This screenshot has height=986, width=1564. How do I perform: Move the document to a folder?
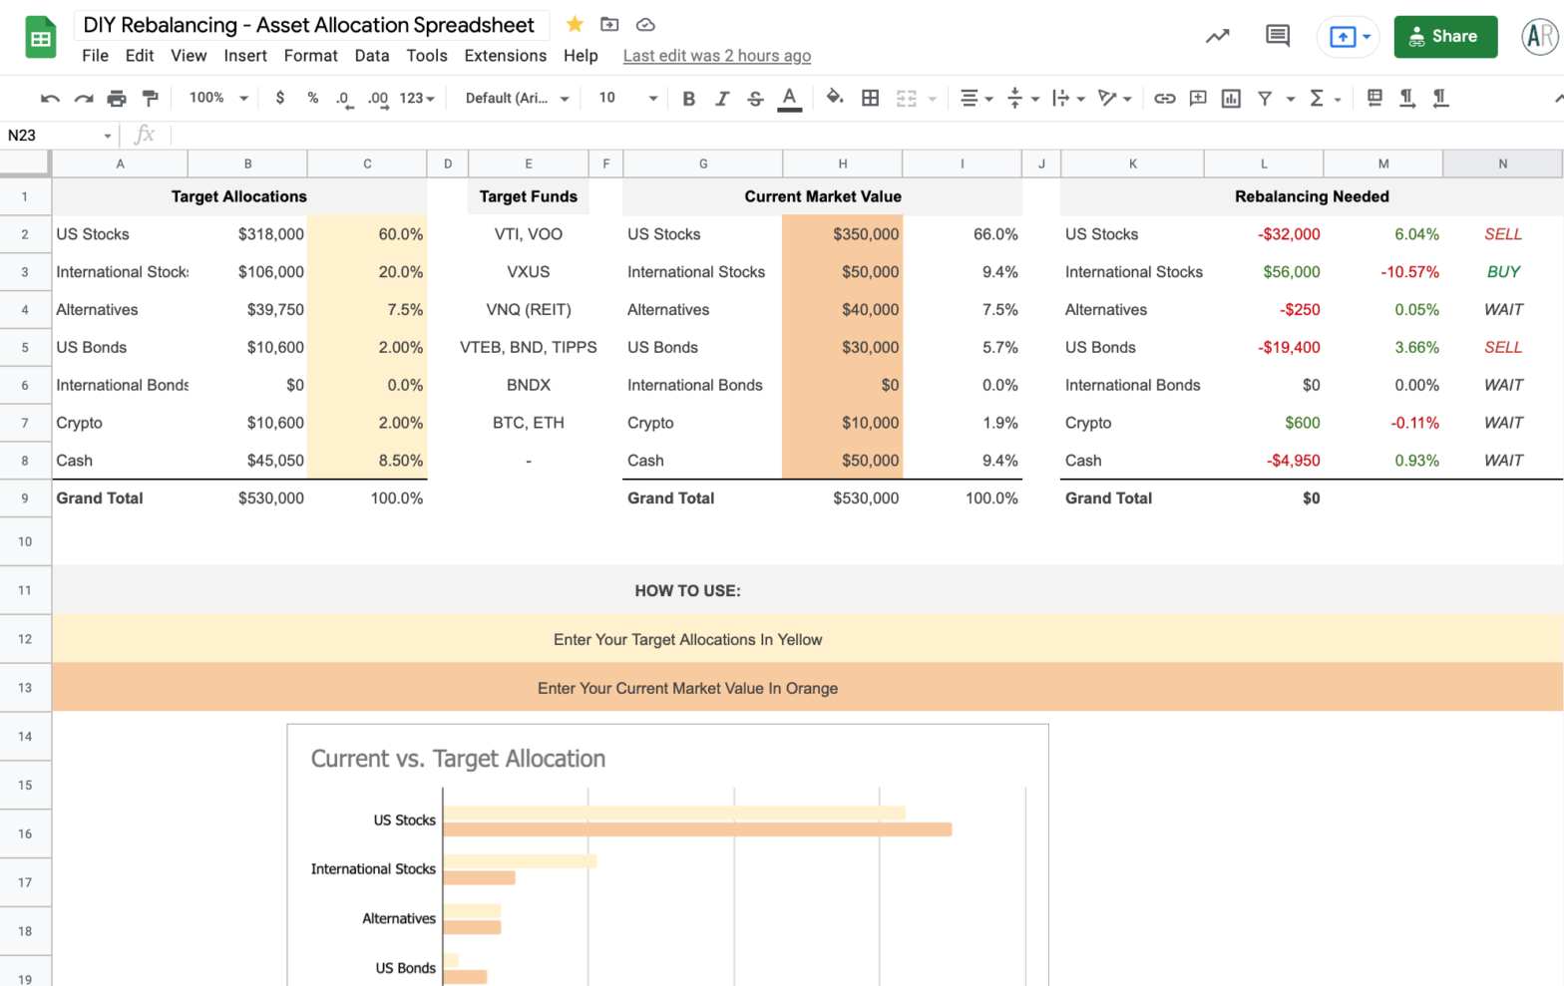point(609,24)
